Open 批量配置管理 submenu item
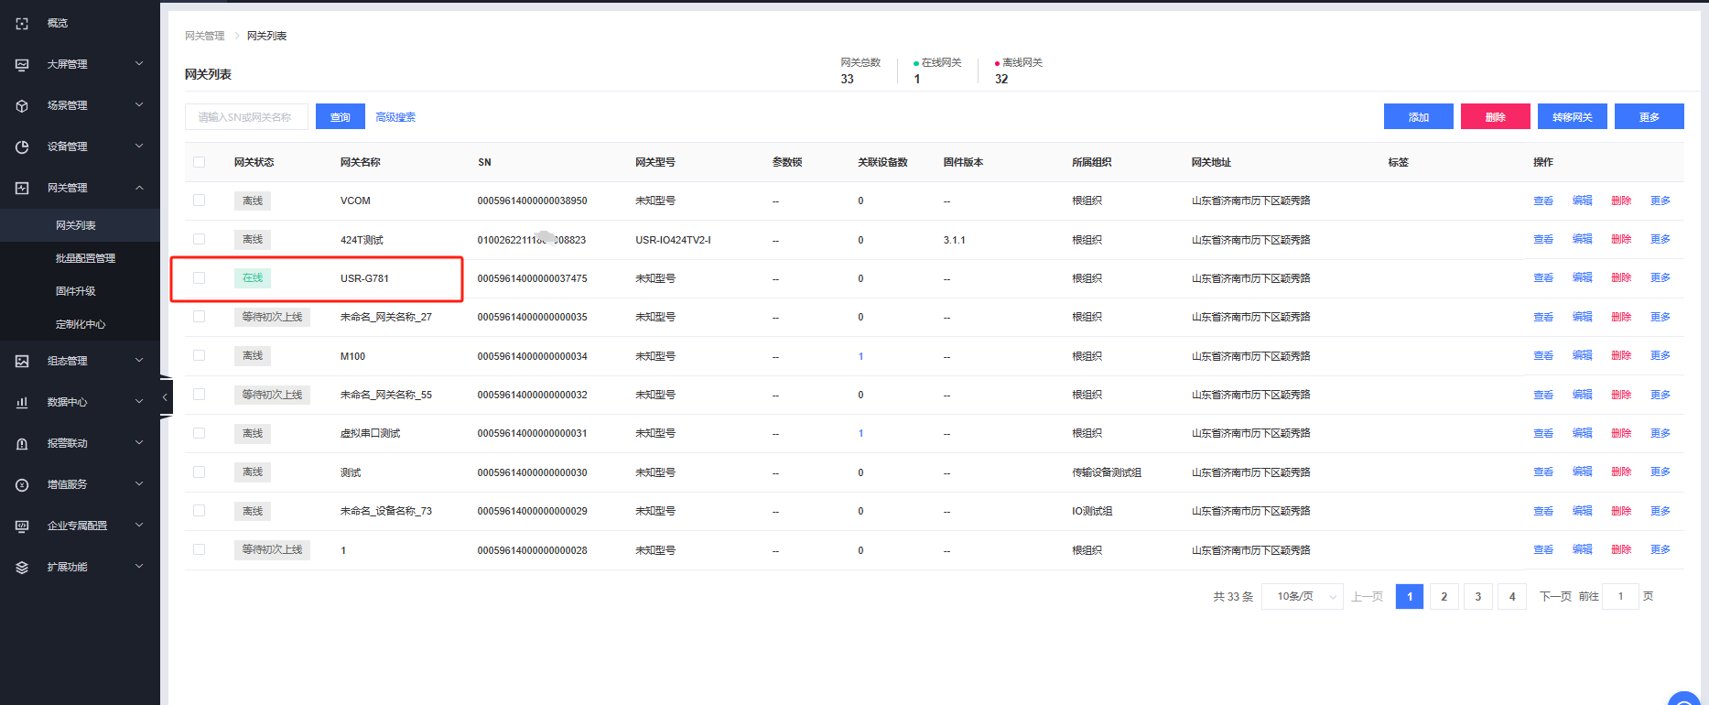1709x705 pixels. [85, 258]
